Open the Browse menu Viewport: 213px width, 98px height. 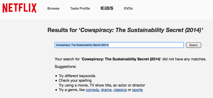pos(53,9)
